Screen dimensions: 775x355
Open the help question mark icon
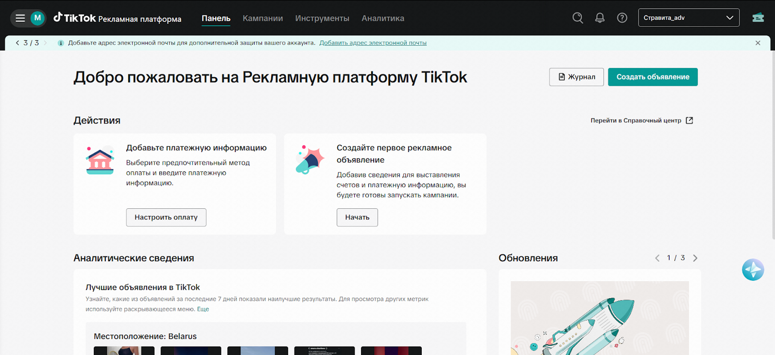(622, 18)
